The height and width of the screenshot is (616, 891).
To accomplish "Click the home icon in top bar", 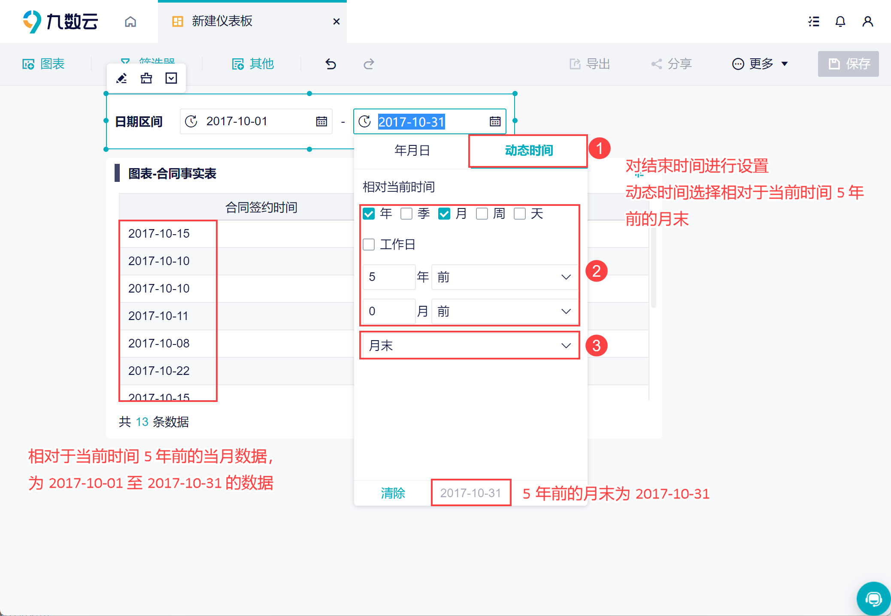I will [130, 21].
